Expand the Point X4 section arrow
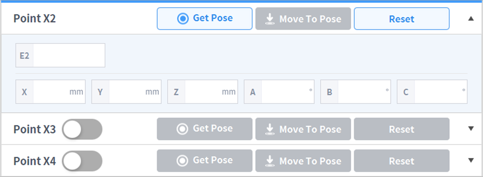 coord(471,161)
